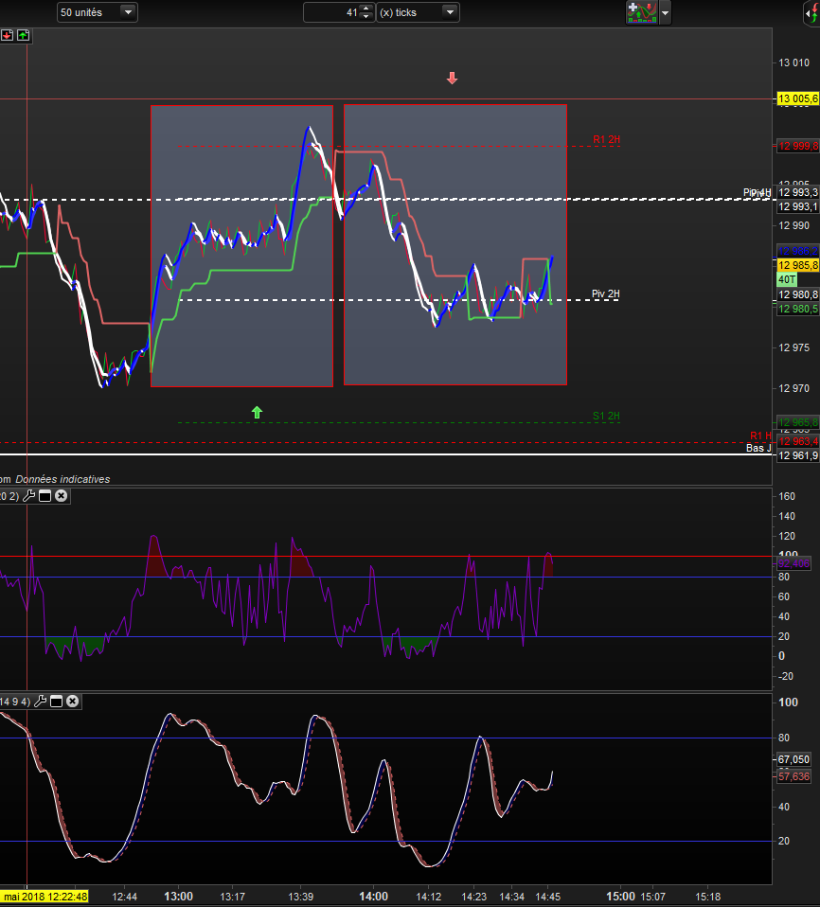Expand arrow beside the indicator icon
The width and height of the screenshot is (820, 907).
(x=666, y=12)
